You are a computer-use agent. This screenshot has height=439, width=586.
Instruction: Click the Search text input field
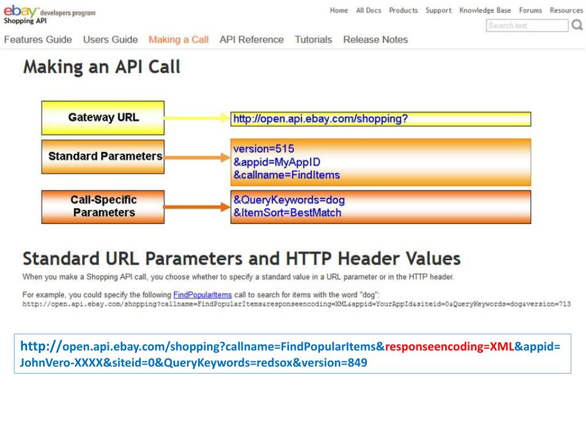tap(527, 25)
